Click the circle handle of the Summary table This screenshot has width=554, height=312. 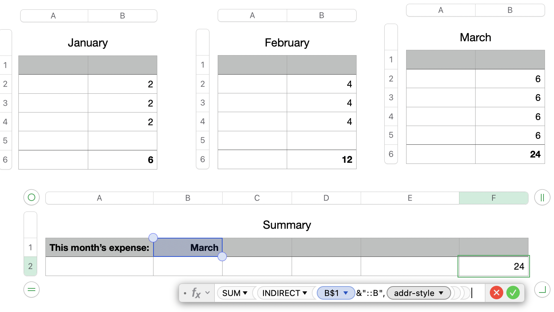click(31, 198)
